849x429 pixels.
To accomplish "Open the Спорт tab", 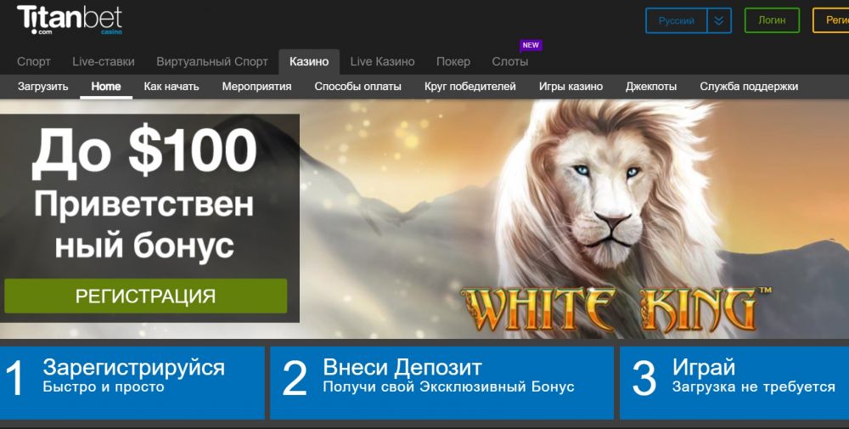I will 34,62.
